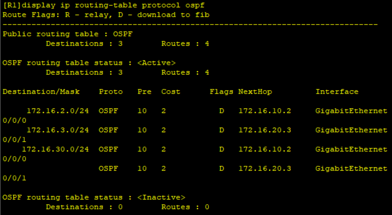
Task: Click GigabitEthernet interface in 172.16.30.0/24 row
Action: 351,149
